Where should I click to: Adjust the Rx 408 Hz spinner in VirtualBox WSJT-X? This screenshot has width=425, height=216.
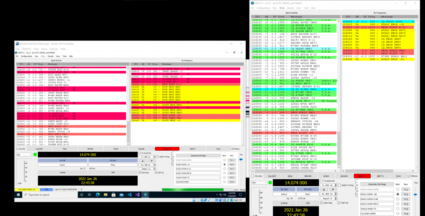tap(154, 165)
